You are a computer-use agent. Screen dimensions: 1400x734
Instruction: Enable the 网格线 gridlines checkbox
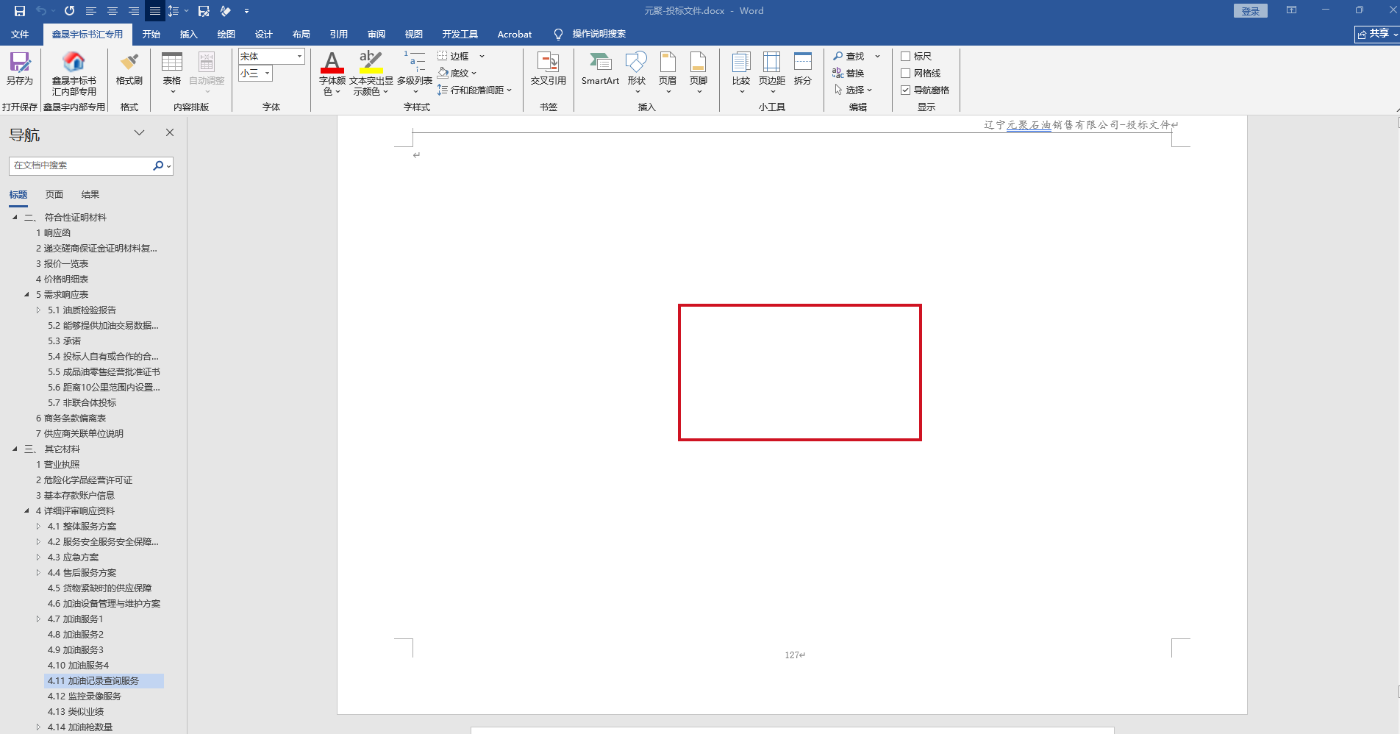pyautogui.click(x=906, y=74)
